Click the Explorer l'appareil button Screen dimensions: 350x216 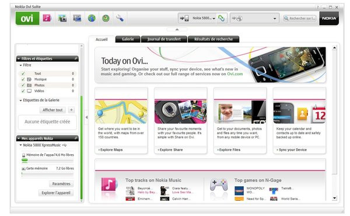tap(56, 193)
